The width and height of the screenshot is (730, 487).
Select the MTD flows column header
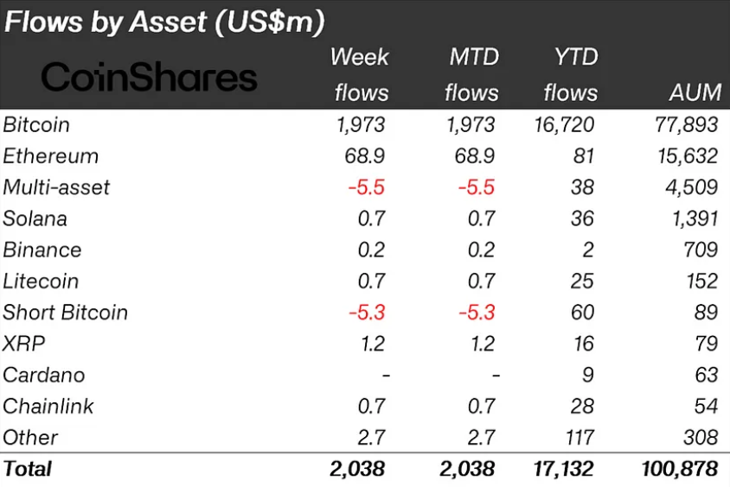[471, 75]
